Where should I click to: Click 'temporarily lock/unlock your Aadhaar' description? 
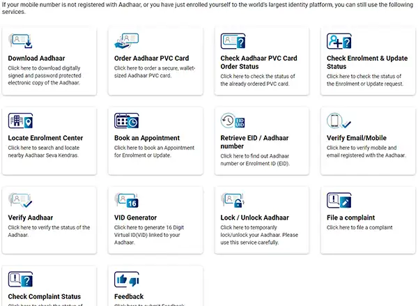pos(259,235)
